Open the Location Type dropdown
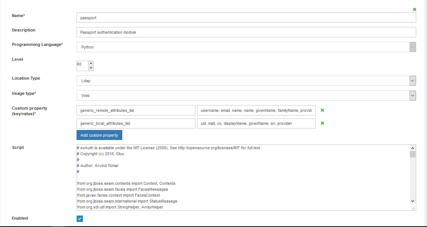 click(412, 80)
